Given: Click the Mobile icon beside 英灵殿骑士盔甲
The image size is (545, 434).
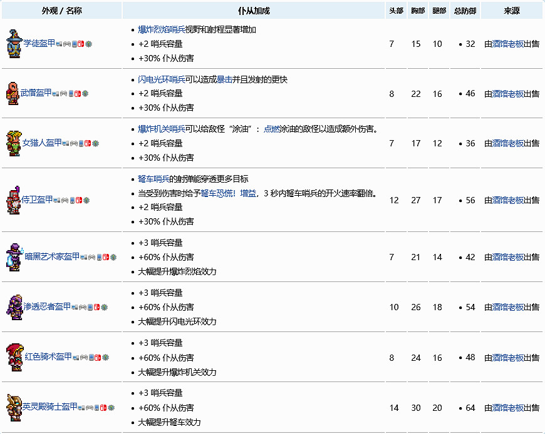Looking at the screenshot, I should pyautogui.click(x=96, y=407).
